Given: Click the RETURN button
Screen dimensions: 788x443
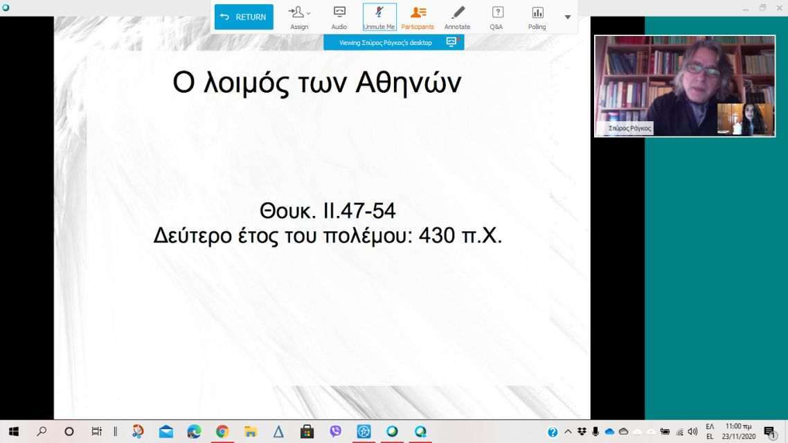Looking at the screenshot, I should point(244,17).
